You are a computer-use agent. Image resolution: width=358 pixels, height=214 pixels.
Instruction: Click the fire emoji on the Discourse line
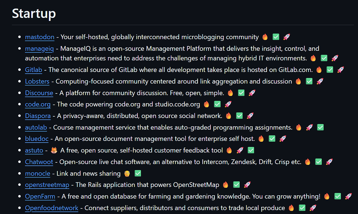(230, 93)
